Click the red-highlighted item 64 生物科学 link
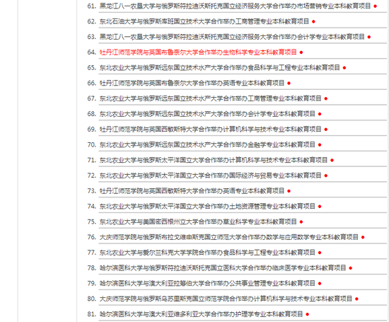This screenshot has width=389, height=322. pos(198,52)
